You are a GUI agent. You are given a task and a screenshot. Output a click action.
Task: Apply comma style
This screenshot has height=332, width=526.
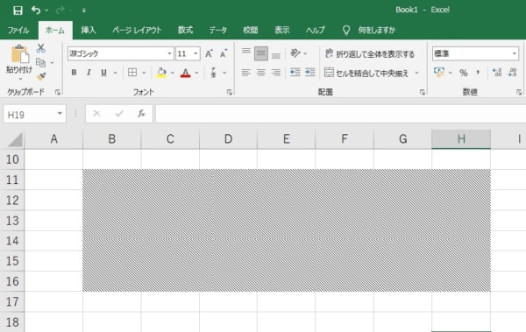coord(478,73)
